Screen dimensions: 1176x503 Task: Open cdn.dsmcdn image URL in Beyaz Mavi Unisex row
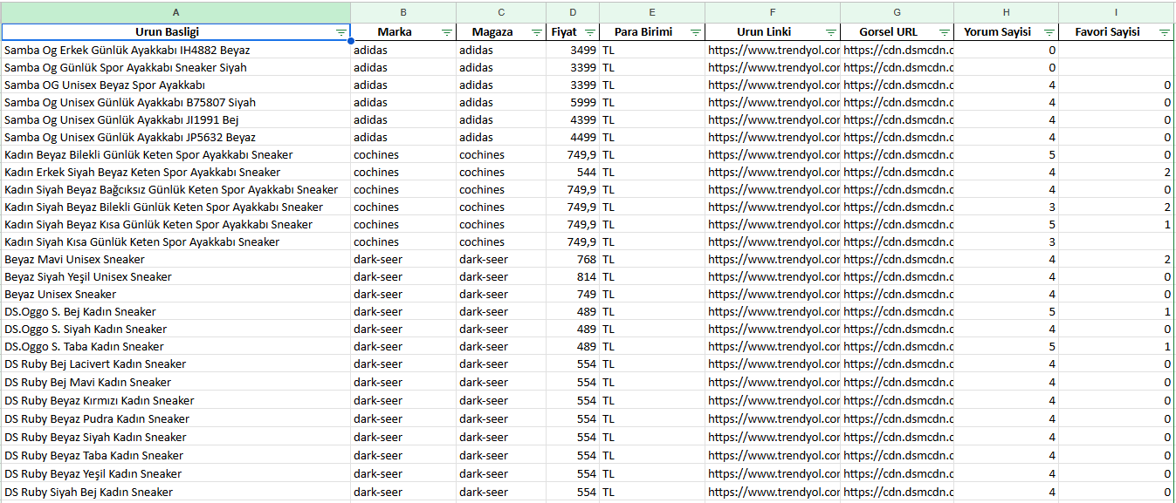click(897, 259)
